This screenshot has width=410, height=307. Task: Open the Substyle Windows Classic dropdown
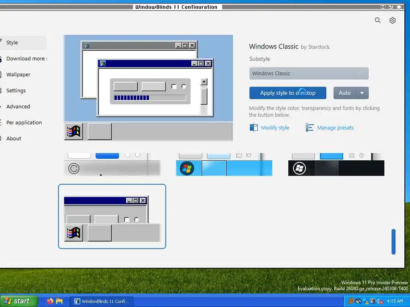tap(309, 74)
